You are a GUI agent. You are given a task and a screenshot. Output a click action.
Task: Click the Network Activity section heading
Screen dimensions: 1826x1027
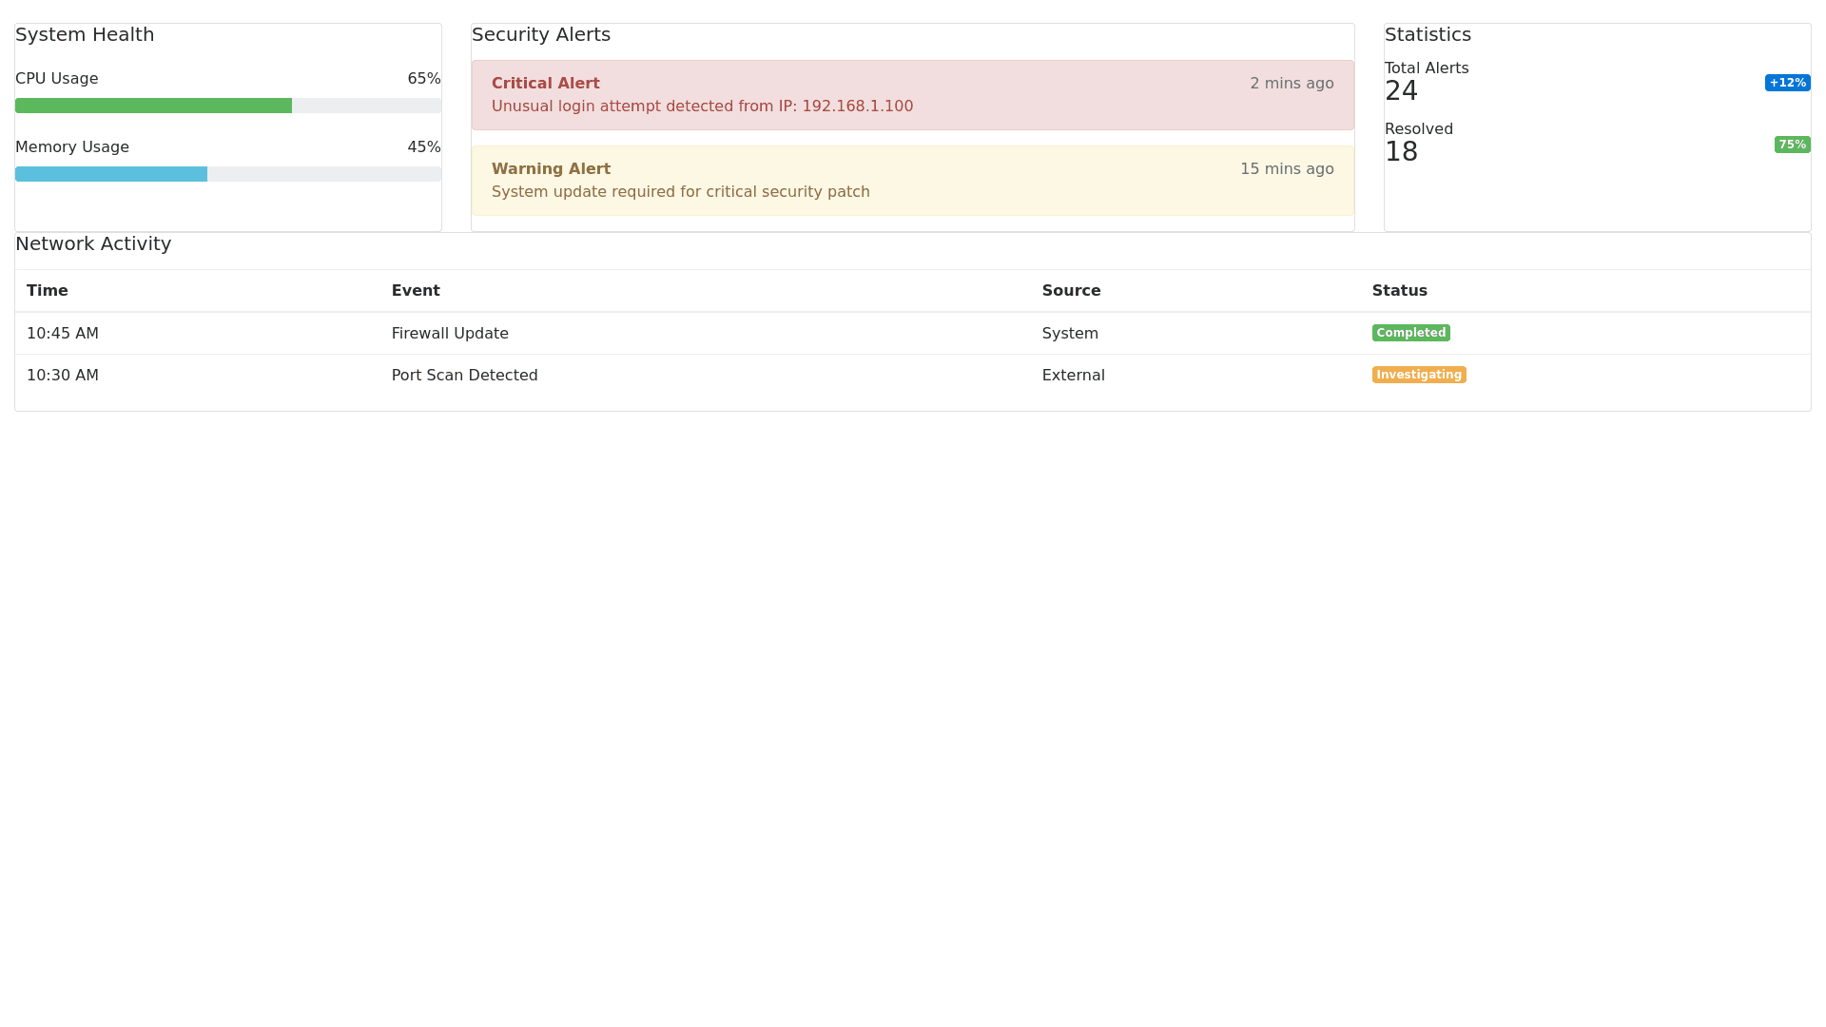pos(93,244)
